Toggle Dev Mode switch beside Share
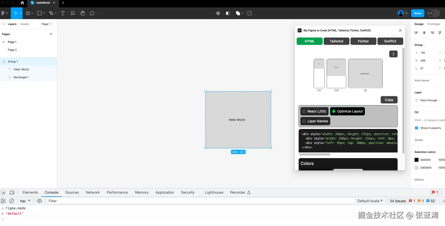Screen dimensions: 445x226 click(434, 13)
